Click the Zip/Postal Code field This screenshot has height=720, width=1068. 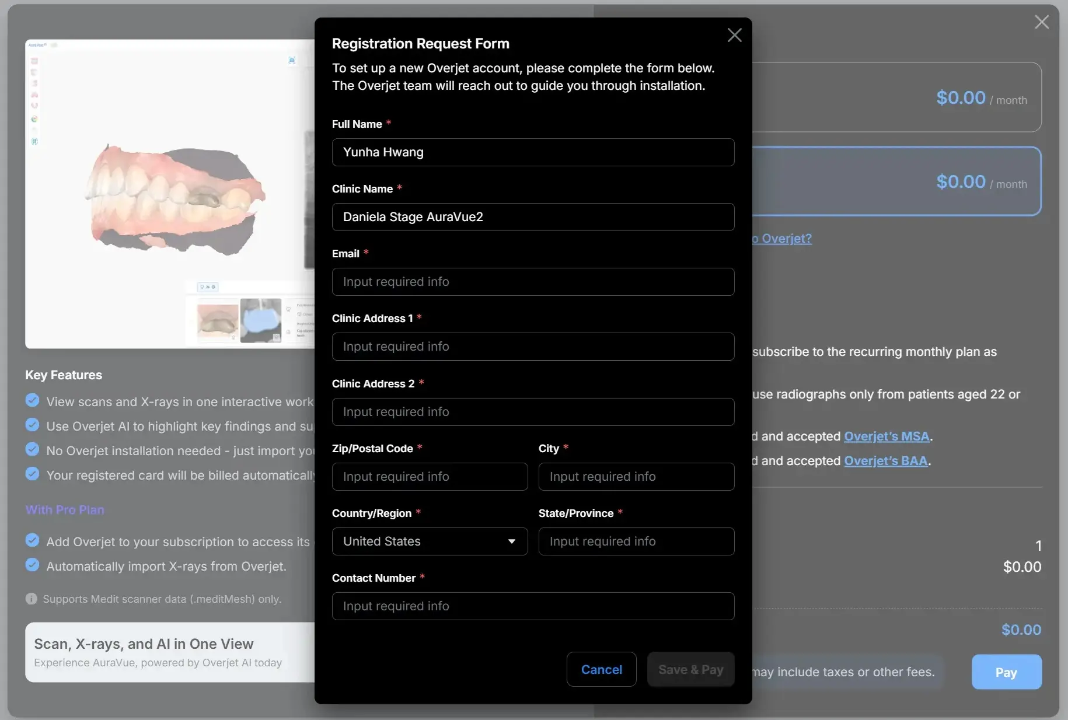(430, 477)
